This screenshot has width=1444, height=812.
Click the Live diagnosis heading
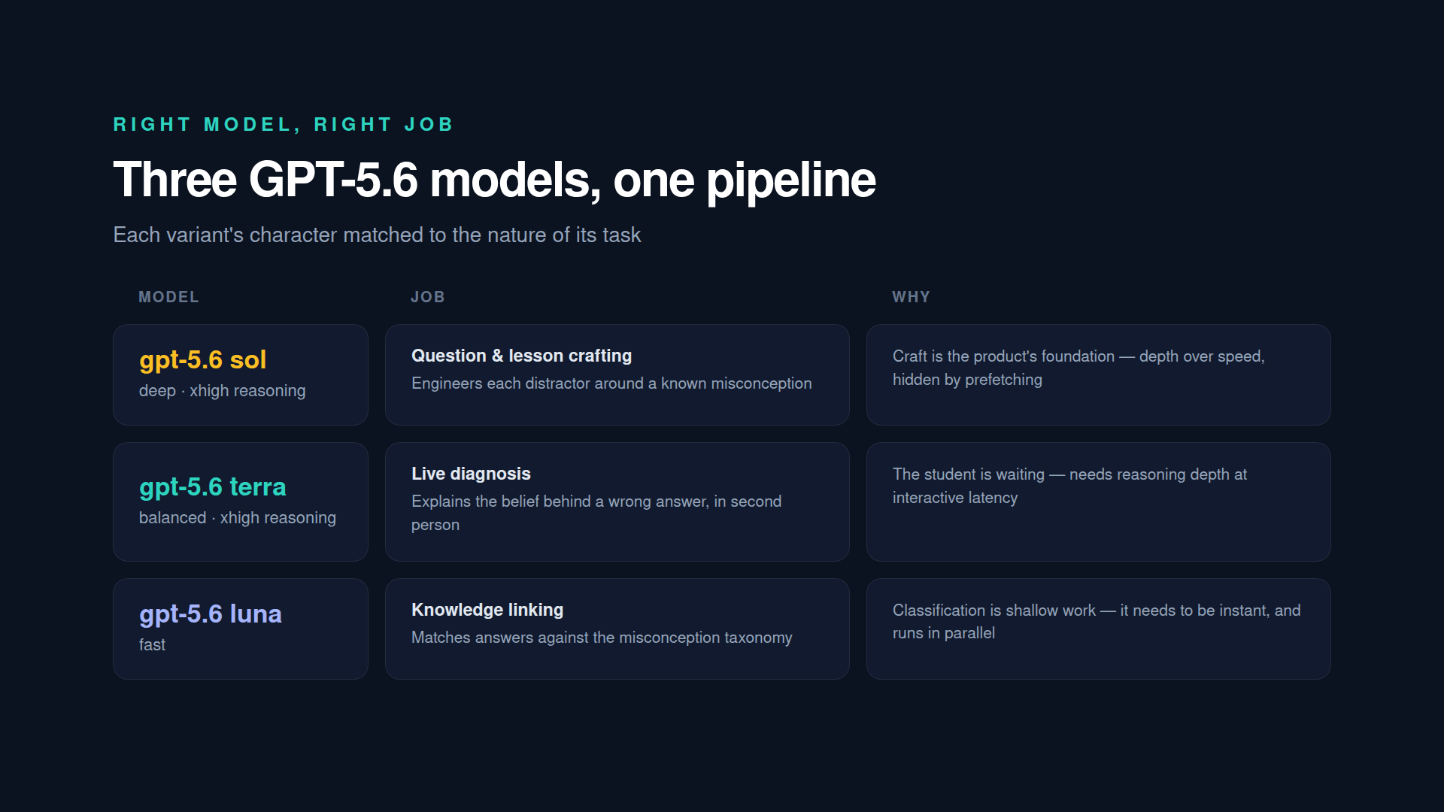pos(471,474)
